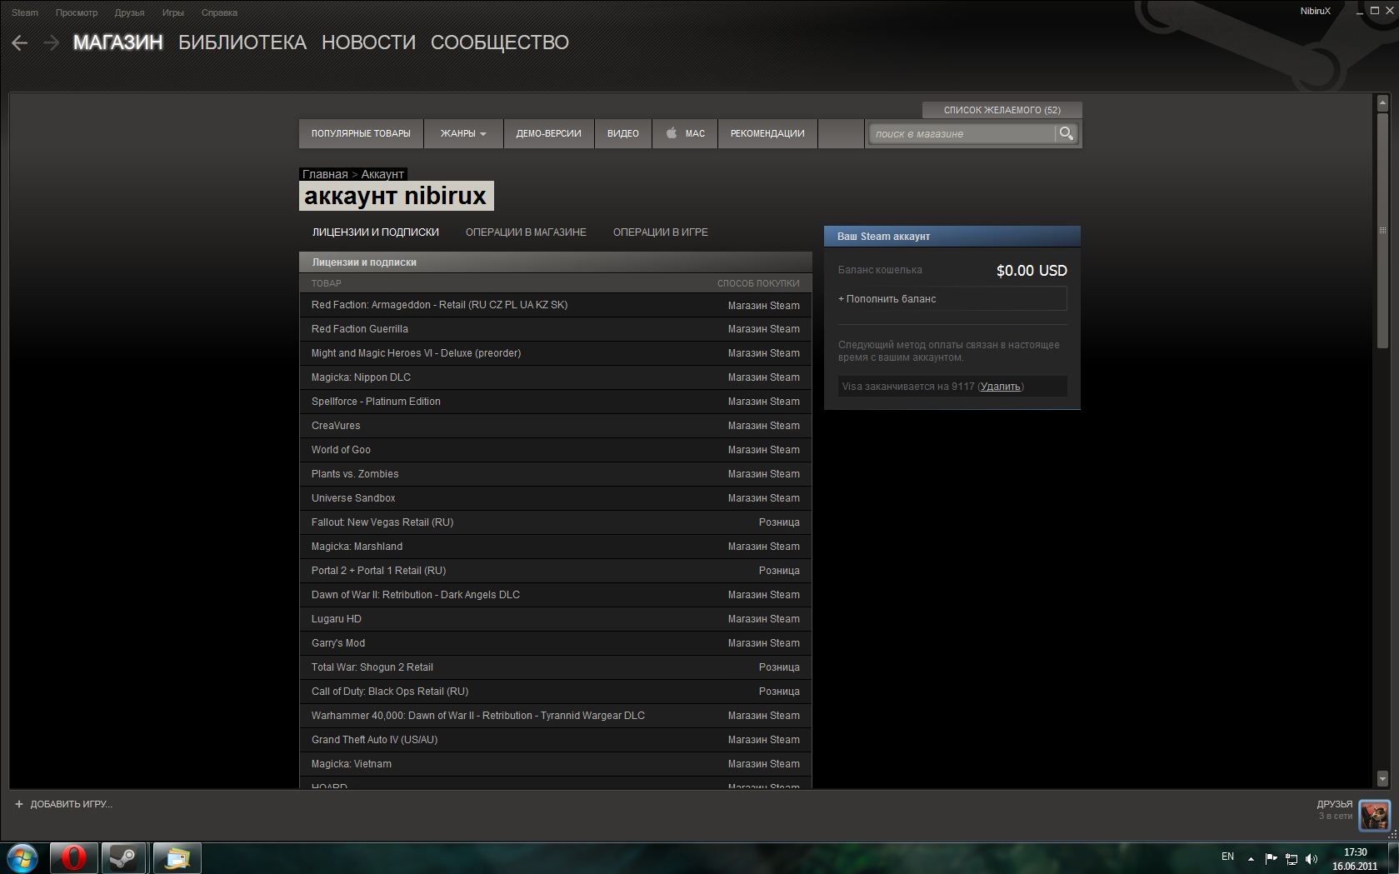Open Windows Start menu orb
This screenshot has height=874, width=1399.
22,857
